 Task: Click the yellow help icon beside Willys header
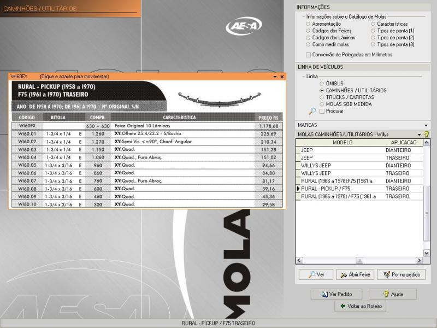point(426,134)
